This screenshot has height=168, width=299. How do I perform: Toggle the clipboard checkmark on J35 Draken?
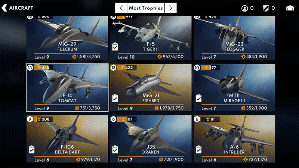[115, 149]
